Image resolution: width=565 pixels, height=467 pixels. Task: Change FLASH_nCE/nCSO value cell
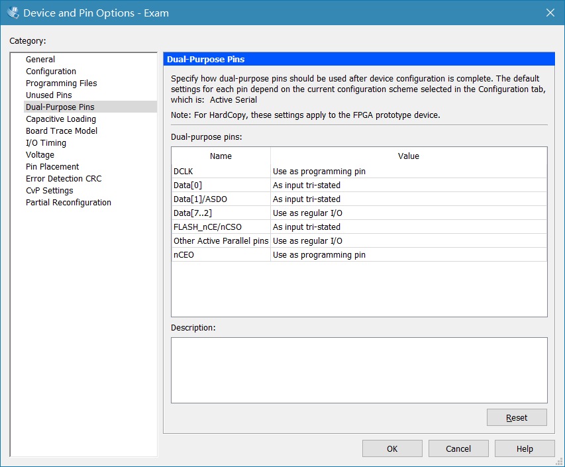pos(409,227)
